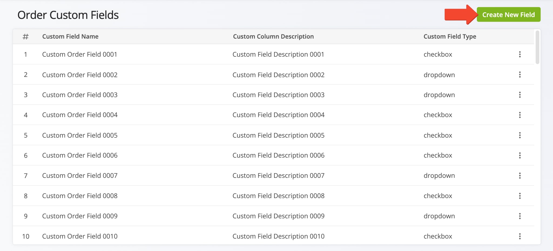Screen dimensions: 553x251
Task: Open three-dot menu for Custom Order Field 0004
Action: click(520, 115)
